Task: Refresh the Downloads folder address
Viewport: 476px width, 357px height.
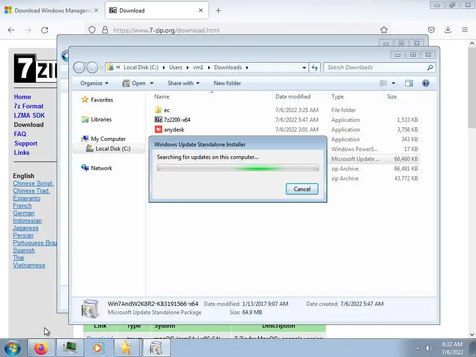Action: click(315, 67)
